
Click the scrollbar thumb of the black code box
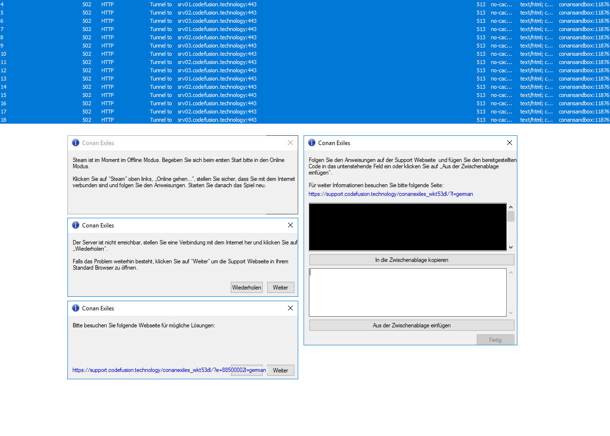pyautogui.click(x=511, y=216)
